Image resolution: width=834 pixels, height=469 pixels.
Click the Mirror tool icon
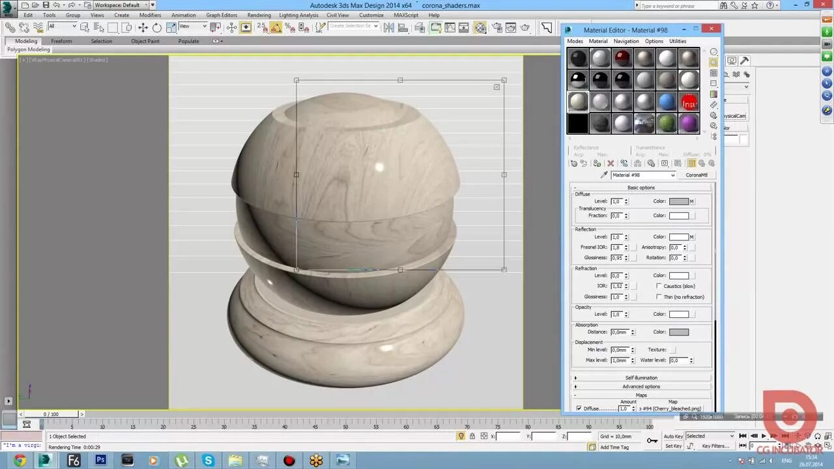[388, 27]
